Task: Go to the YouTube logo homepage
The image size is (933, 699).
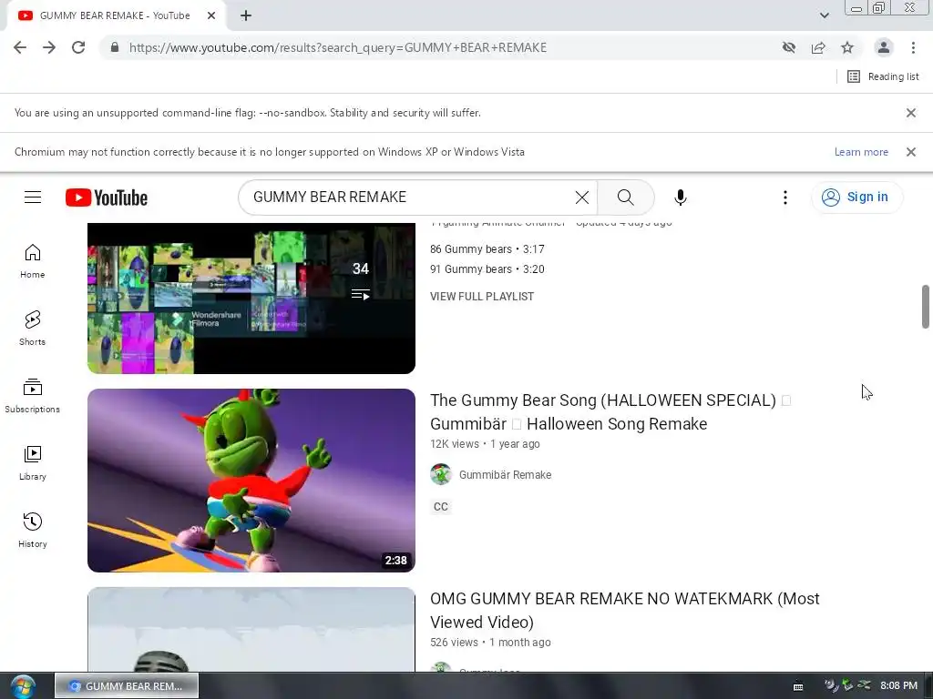Action: click(107, 198)
